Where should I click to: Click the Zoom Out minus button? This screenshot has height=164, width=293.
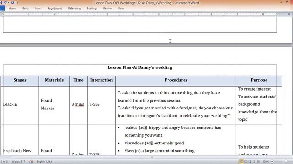(272, 162)
